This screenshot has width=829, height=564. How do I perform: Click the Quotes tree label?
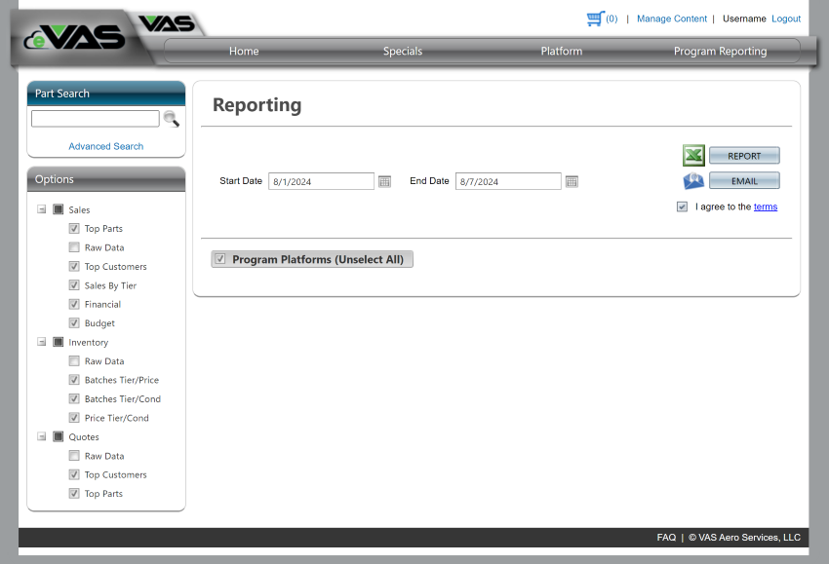(x=84, y=436)
